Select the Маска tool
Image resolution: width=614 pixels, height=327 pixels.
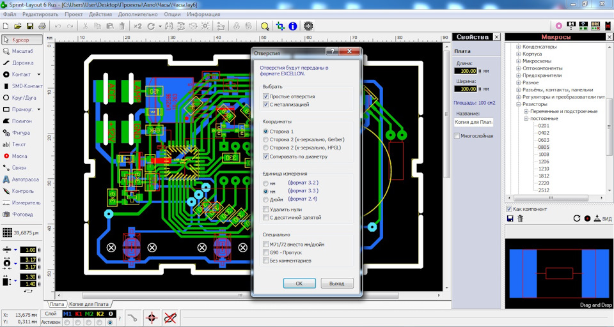(x=22, y=156)
